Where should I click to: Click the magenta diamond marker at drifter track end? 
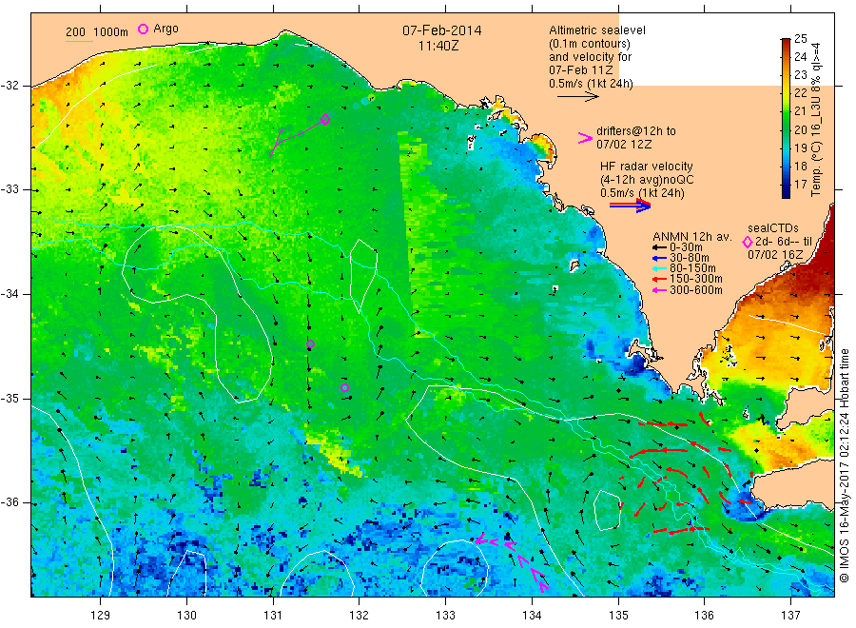tap(325, 119)
